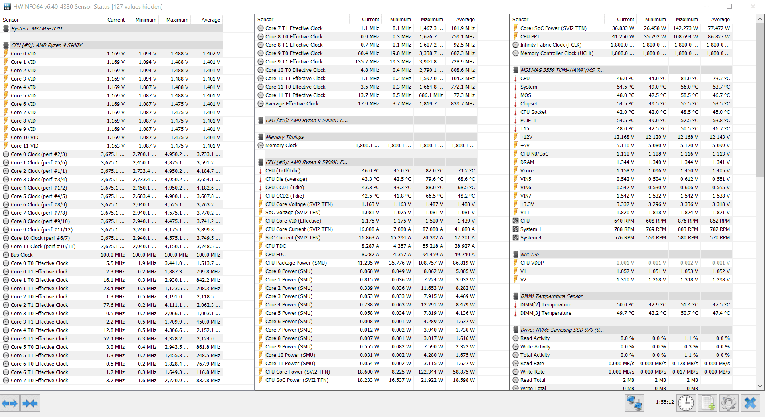Click the scrollbar down arrow
The height and width of the screenshot is (417, 765).
(760, 386)
